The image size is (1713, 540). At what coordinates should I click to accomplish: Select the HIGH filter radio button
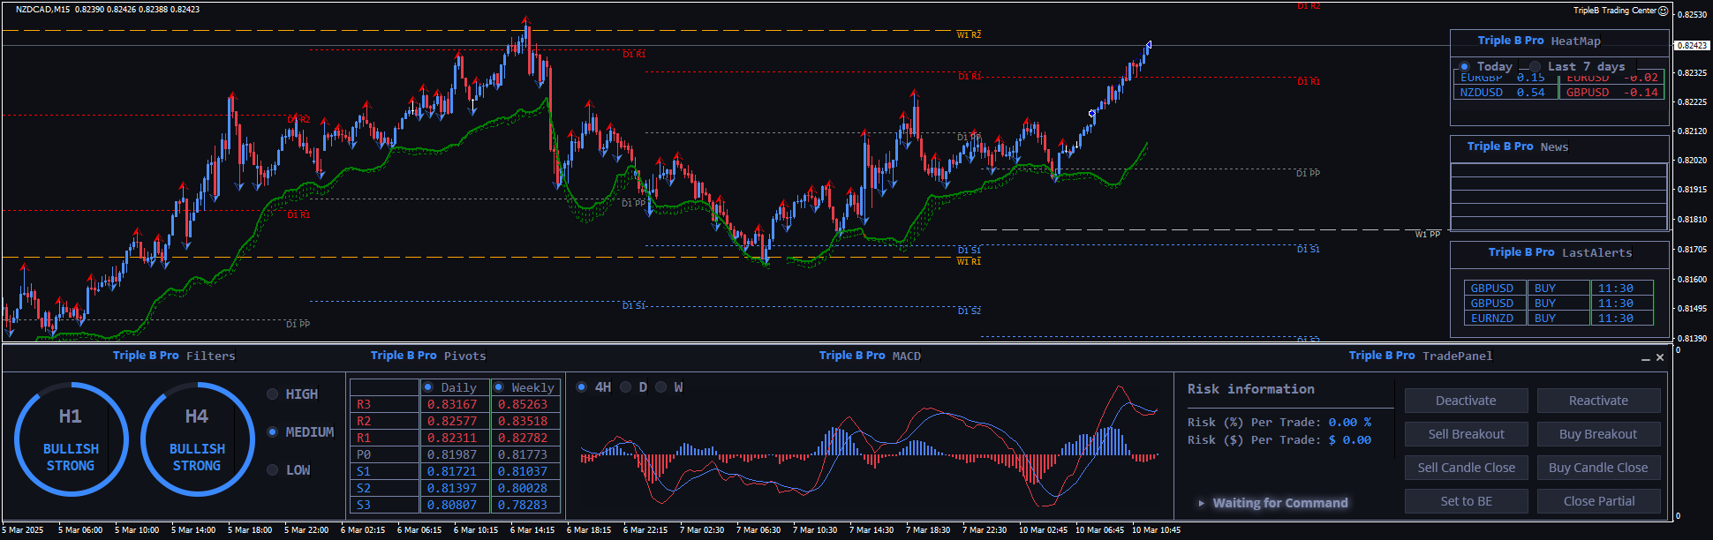tap(273, 394)
